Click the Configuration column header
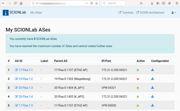 [x=160, y=61]
